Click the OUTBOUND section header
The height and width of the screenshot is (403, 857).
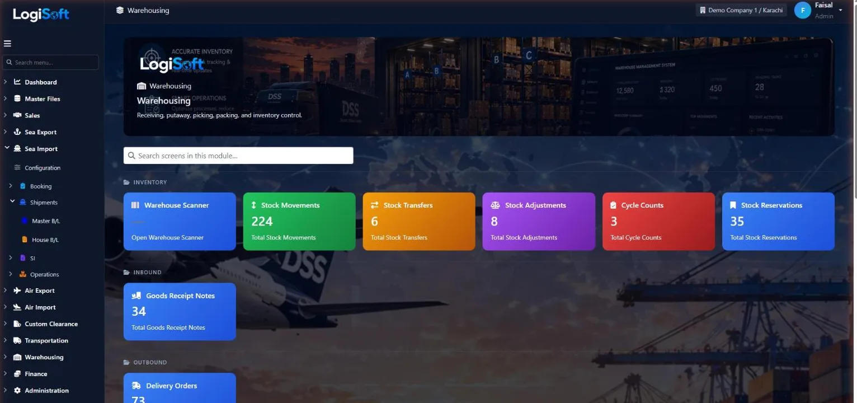(150, 363)
